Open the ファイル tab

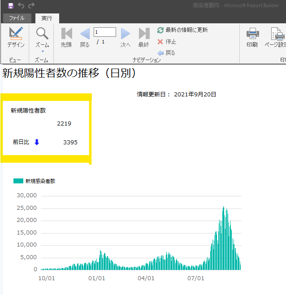pyautogui.click(x=17, y=18)
